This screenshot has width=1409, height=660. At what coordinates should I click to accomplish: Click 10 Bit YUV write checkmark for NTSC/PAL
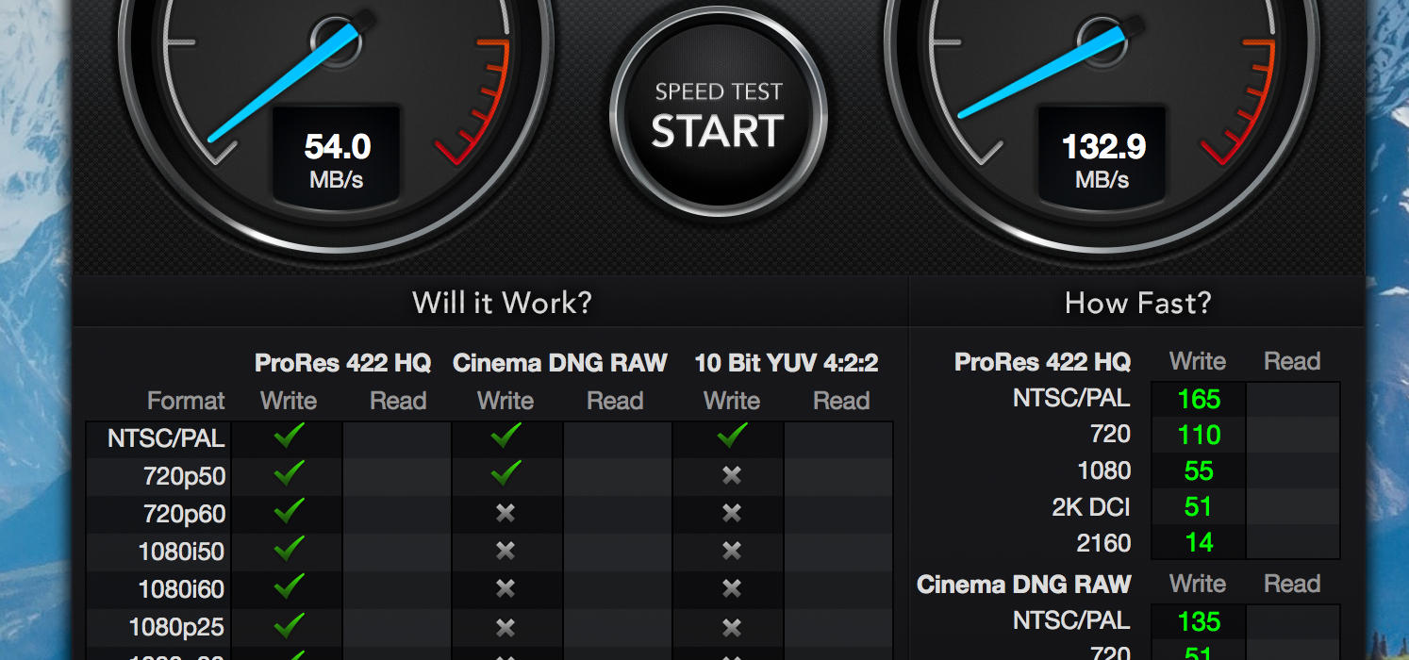point(732,436)
